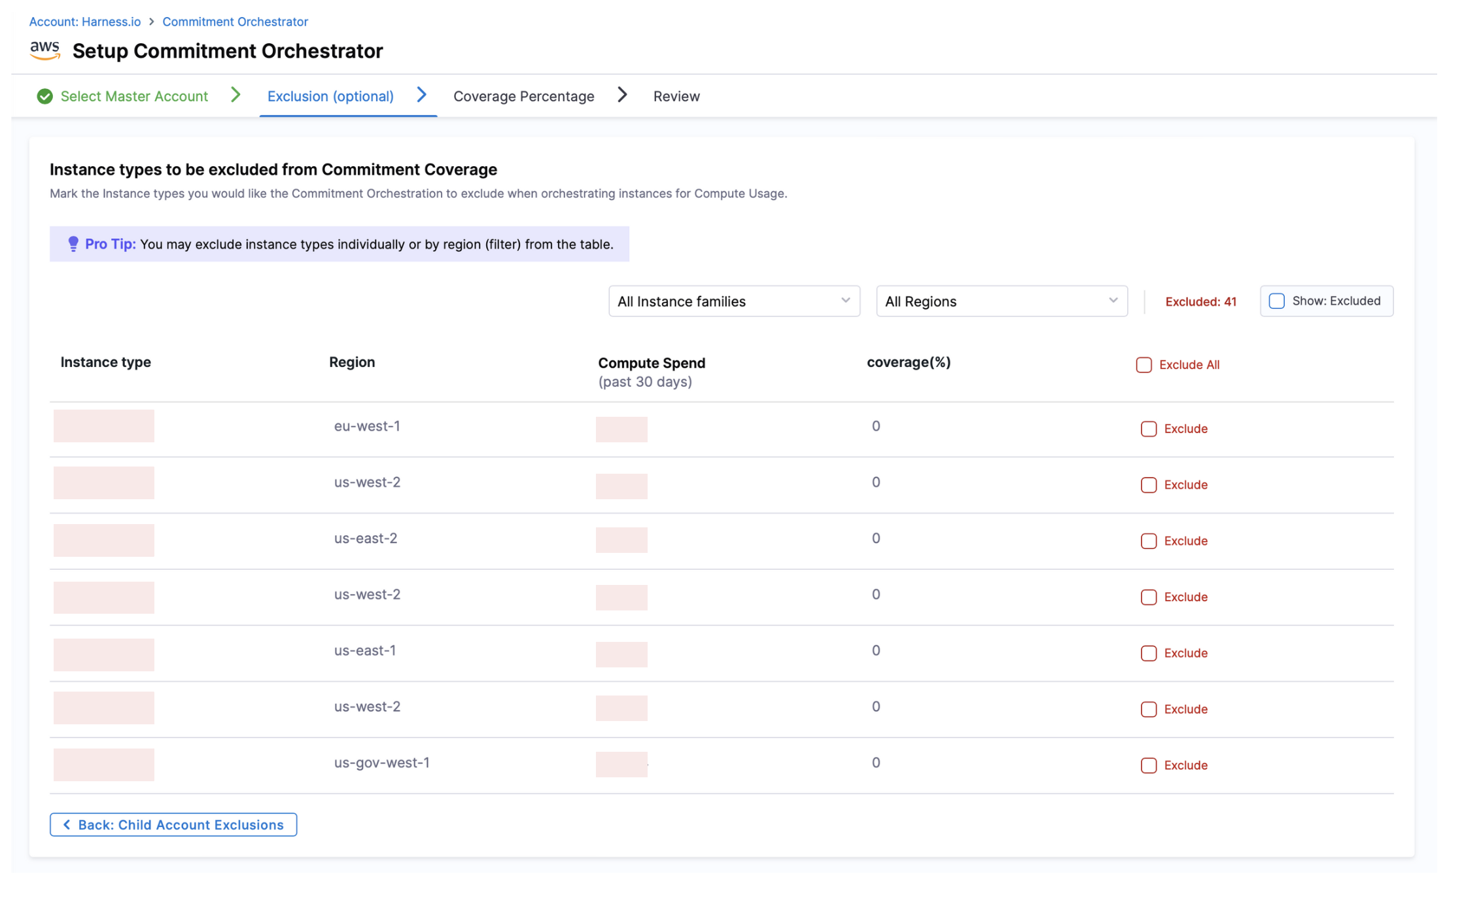Click the green checkmark on Select Master Account
Screen dimensions: 1464x899
pos(44,97)
